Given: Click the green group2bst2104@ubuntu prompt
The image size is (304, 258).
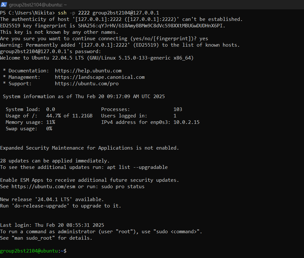Looking at the screenshot, I should pos(29,251).
